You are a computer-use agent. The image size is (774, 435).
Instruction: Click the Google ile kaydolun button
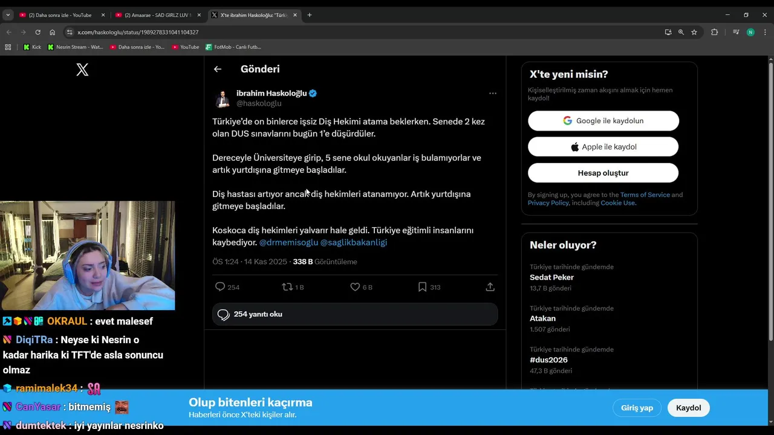[x=603, y=121]
